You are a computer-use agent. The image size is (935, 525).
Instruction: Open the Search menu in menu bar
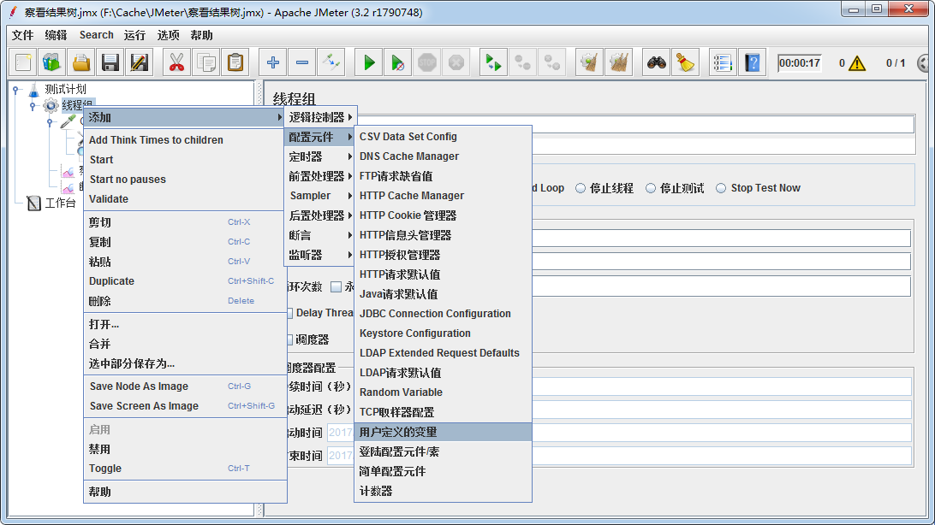(96, 35)
